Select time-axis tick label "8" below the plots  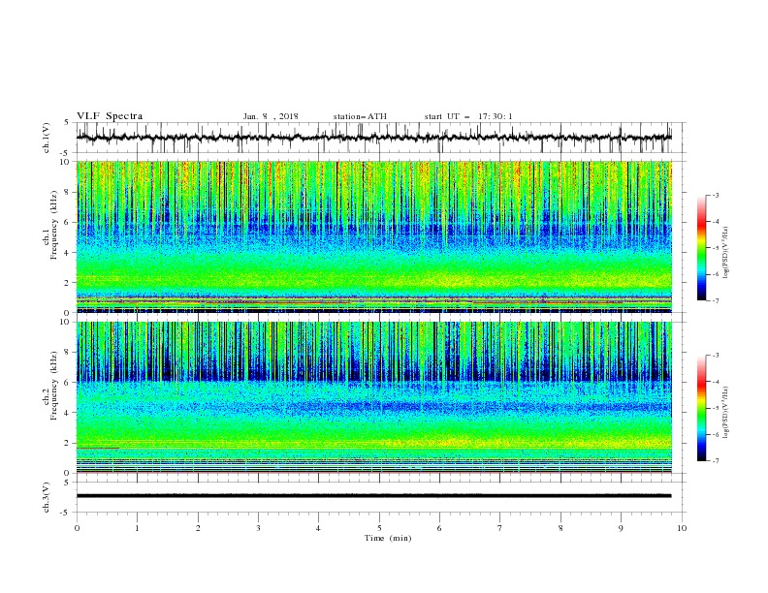[x=560, y=528]
